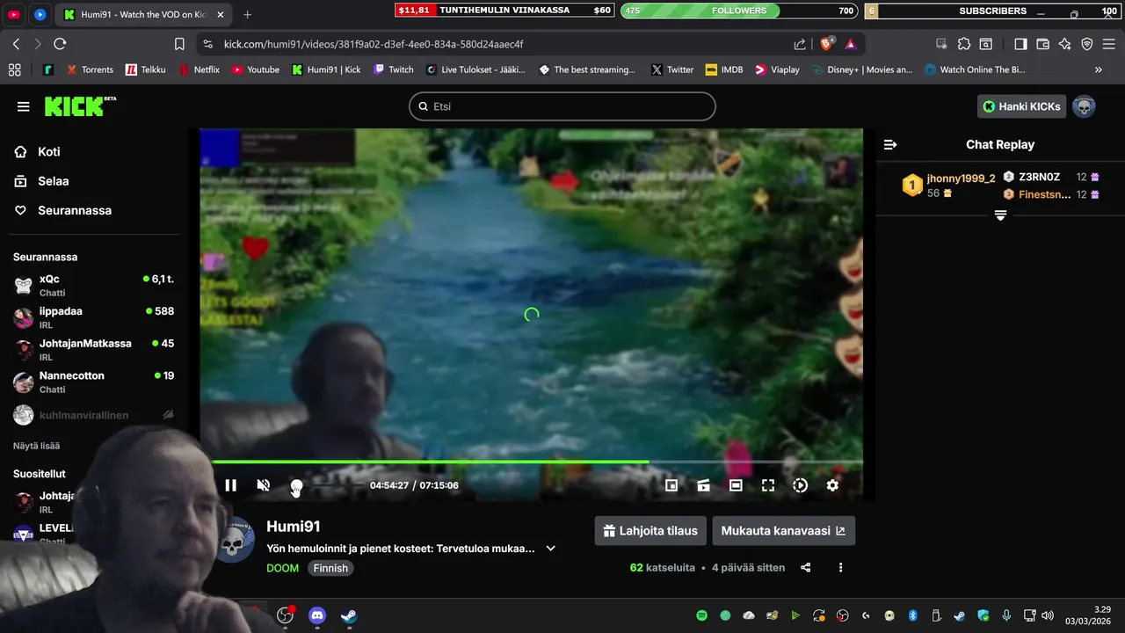Open IMDB bookmark
Screen dimensions: 1125x633
tap(723, 69)
